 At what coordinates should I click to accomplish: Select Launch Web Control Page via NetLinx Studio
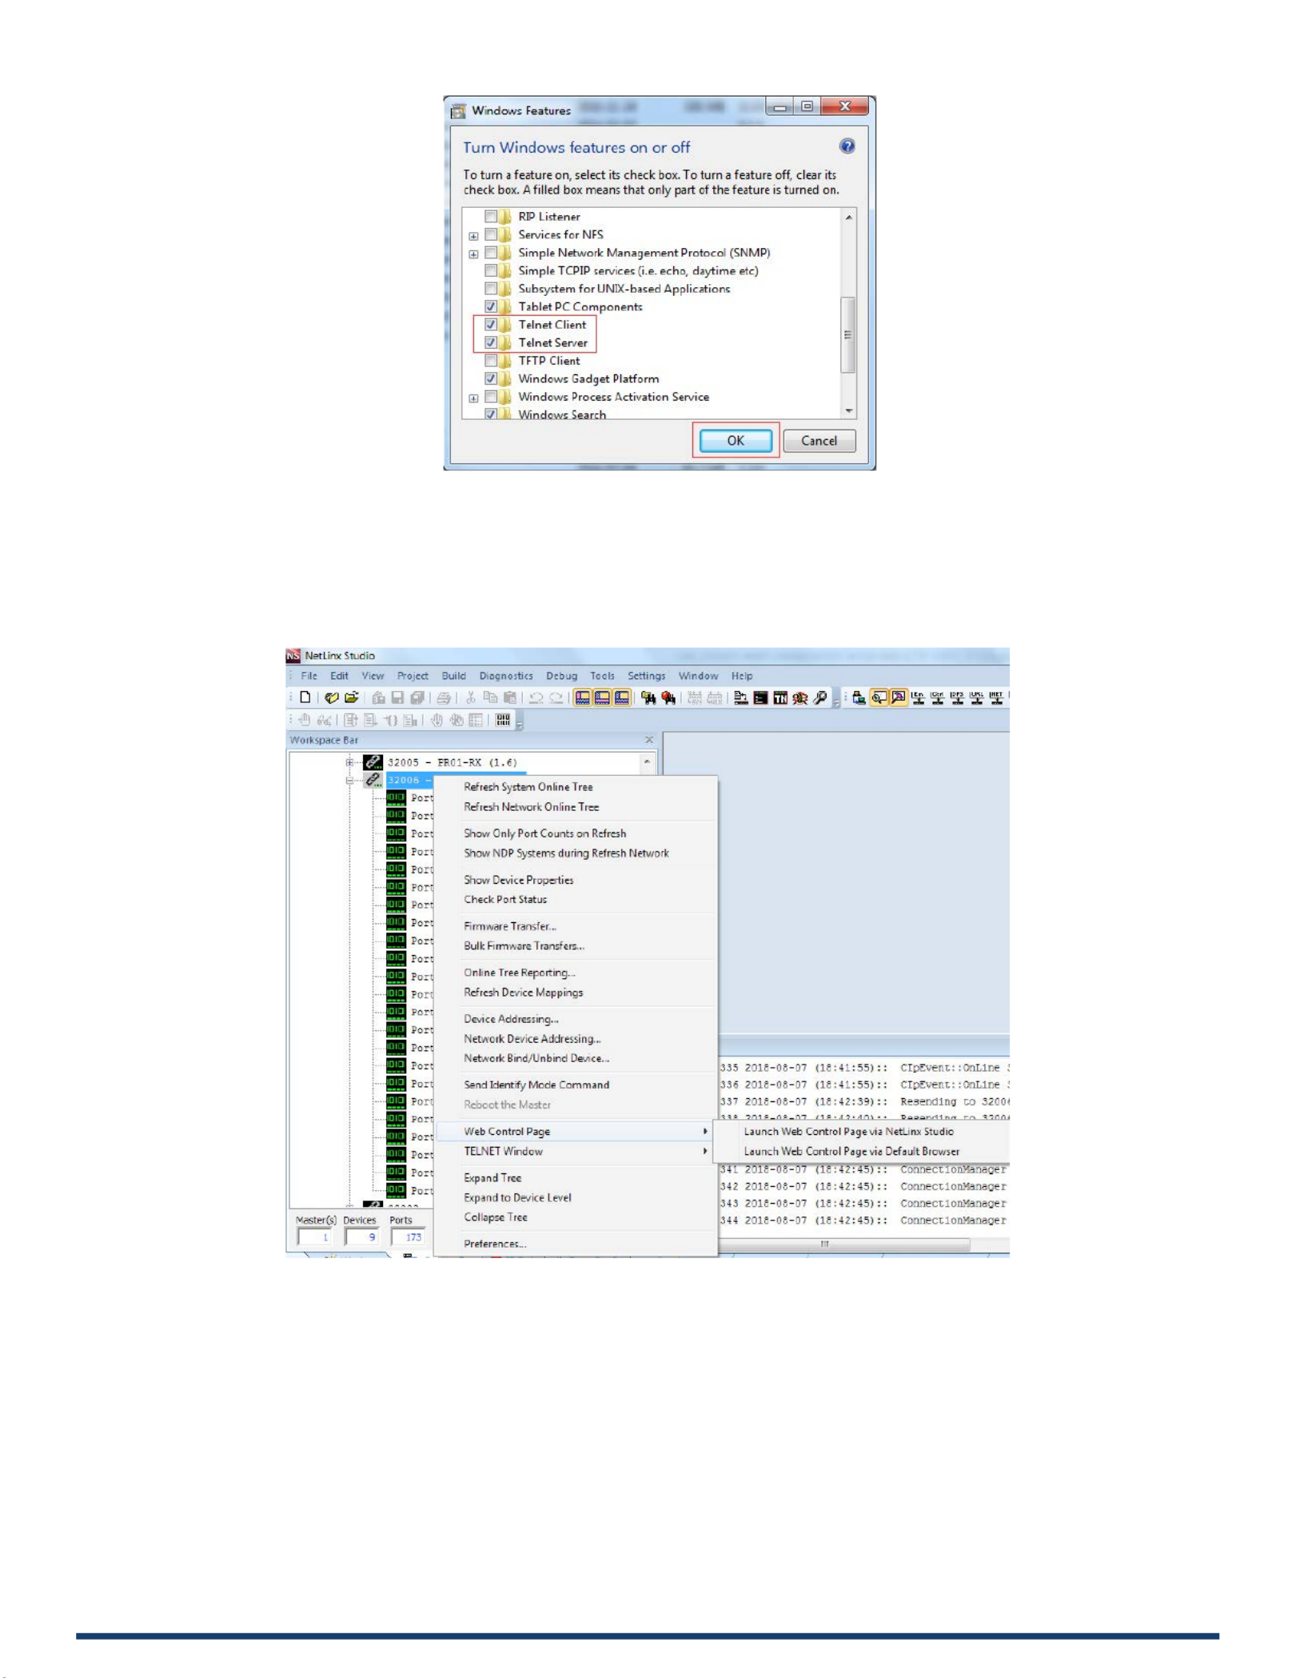tap(848, 1131)
